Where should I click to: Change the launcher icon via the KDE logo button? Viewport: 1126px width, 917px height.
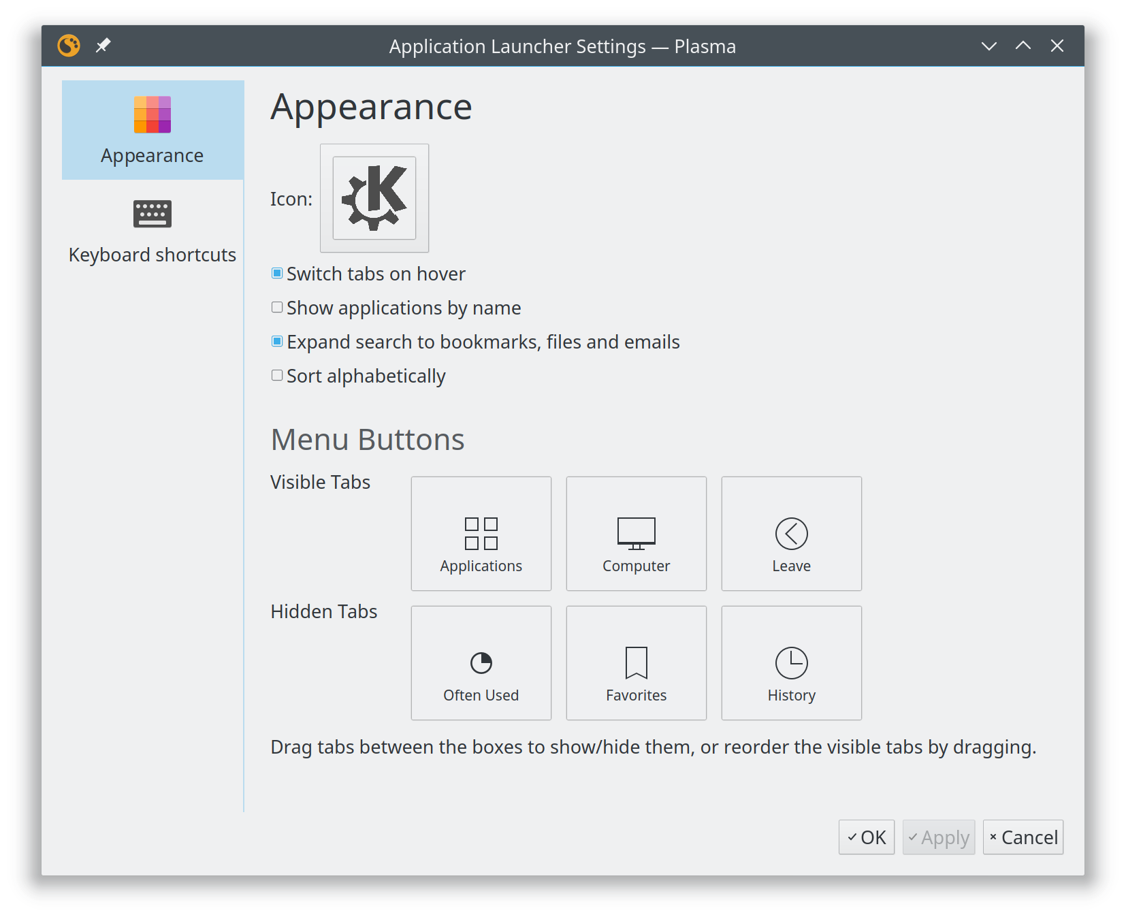[374, 198]
